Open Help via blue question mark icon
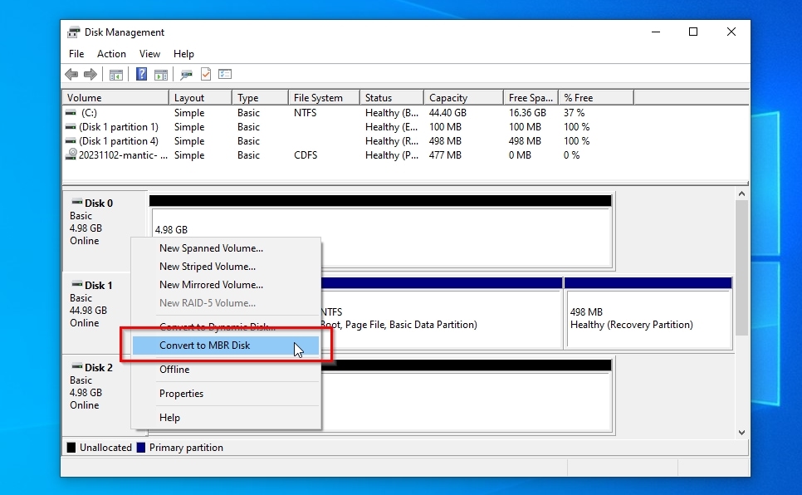The image size is (802, 495). (x=142, y=75)
